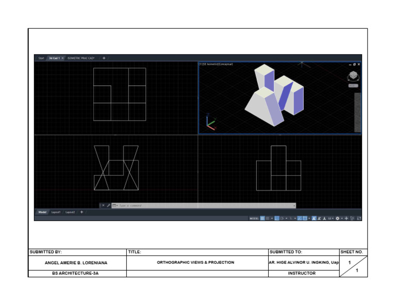Restore the isometric viewport window

354,64
